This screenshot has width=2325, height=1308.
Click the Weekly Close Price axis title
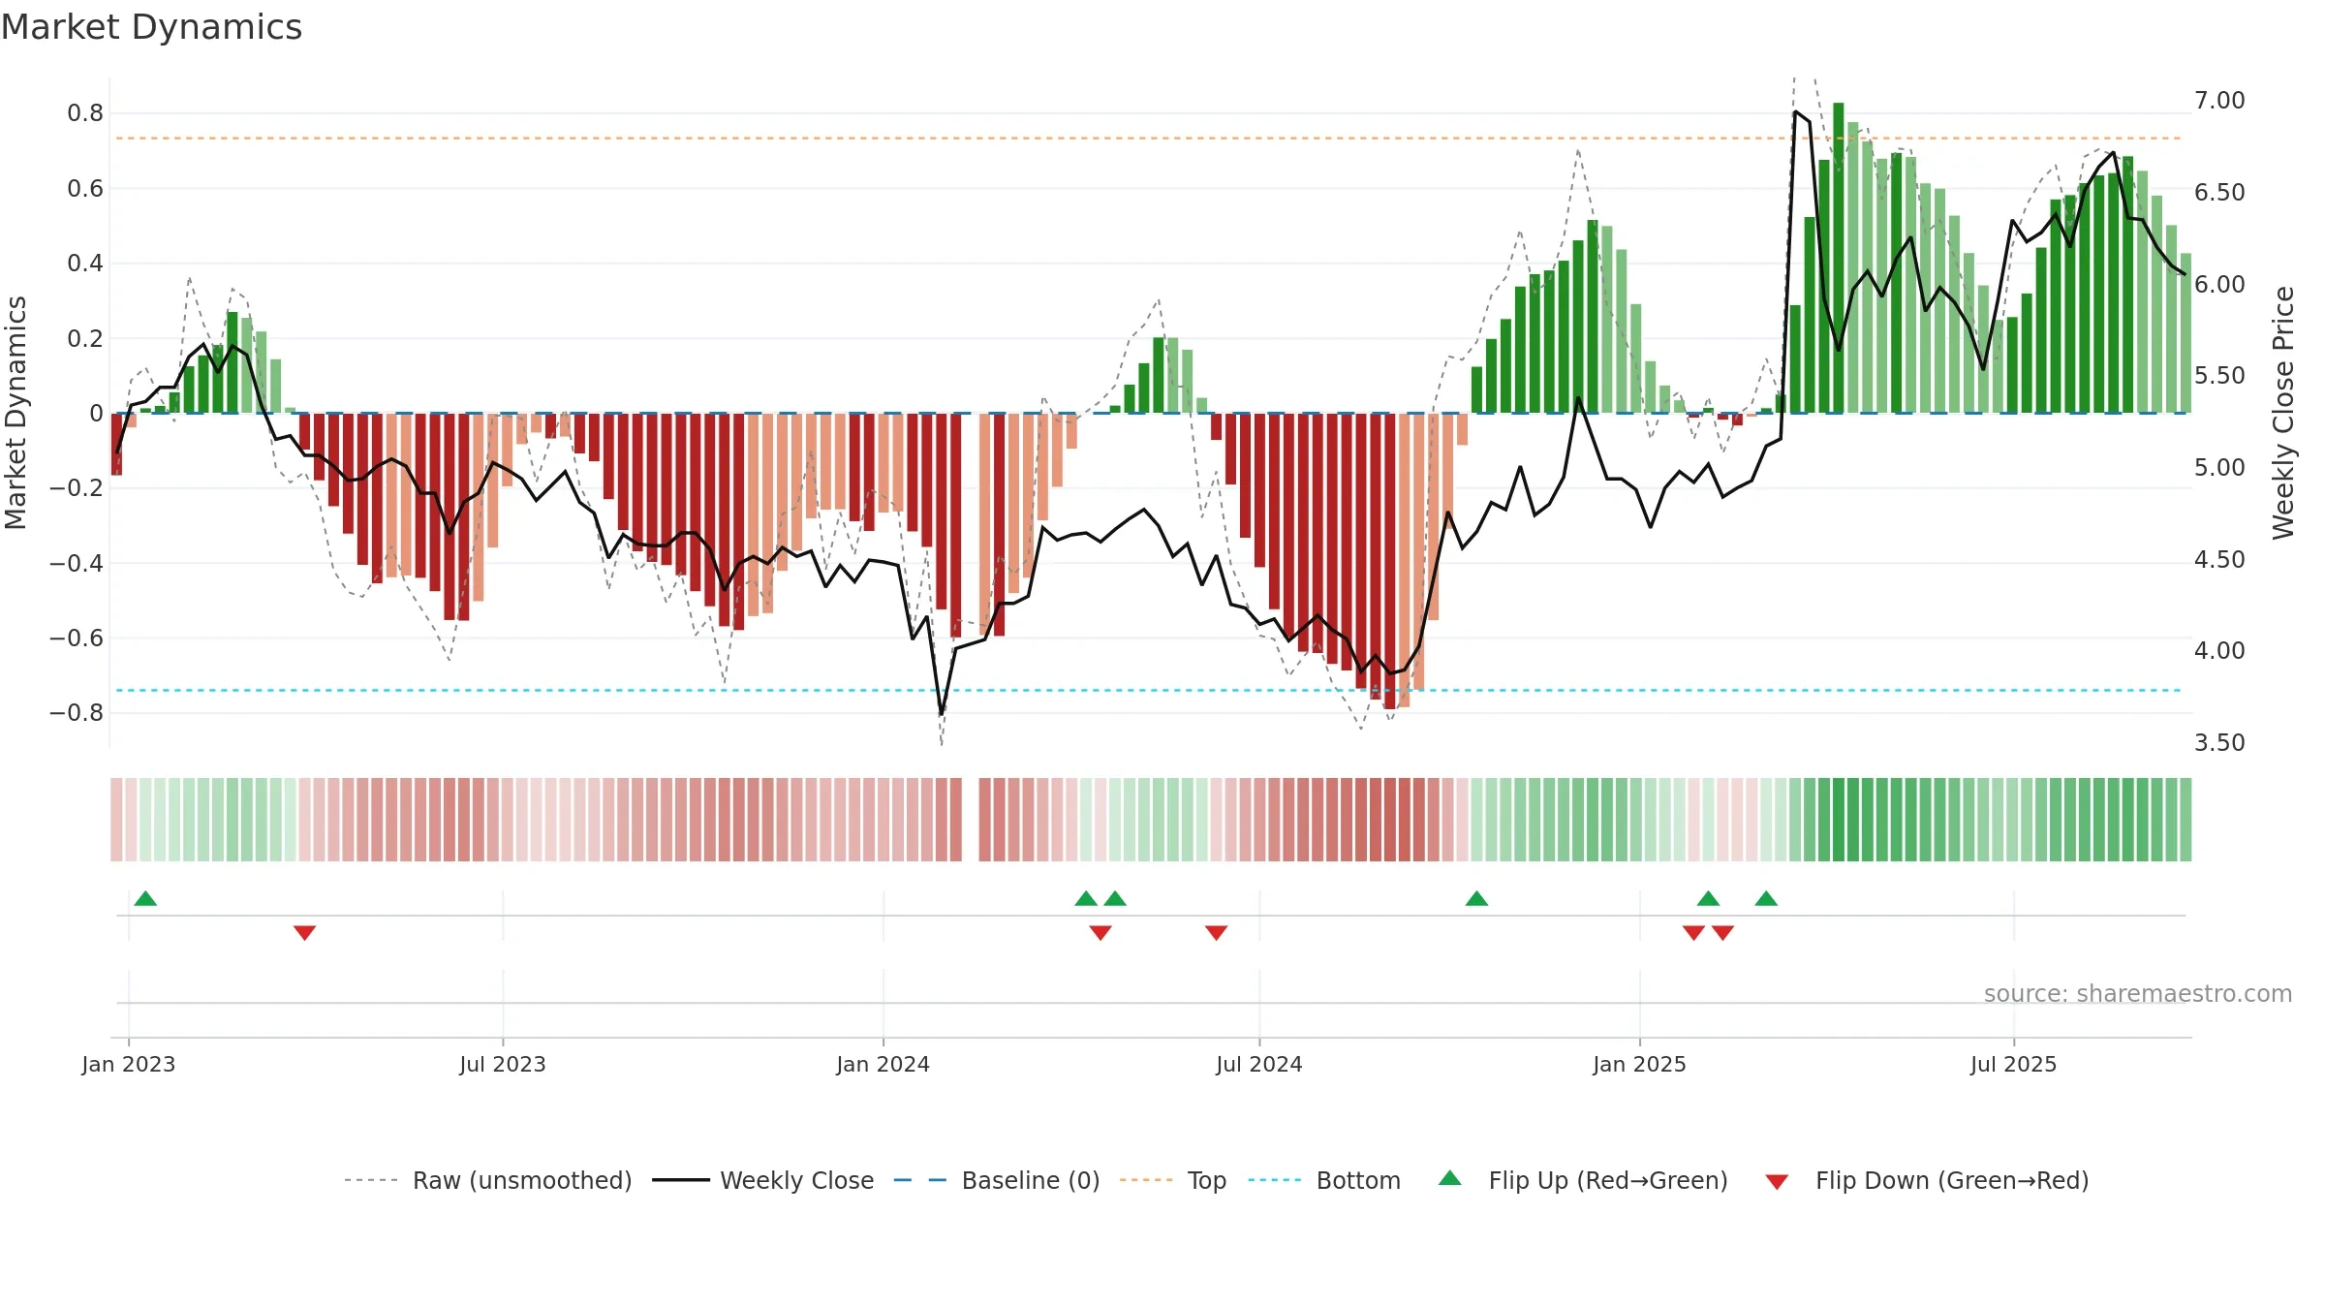pos(2284,413)
